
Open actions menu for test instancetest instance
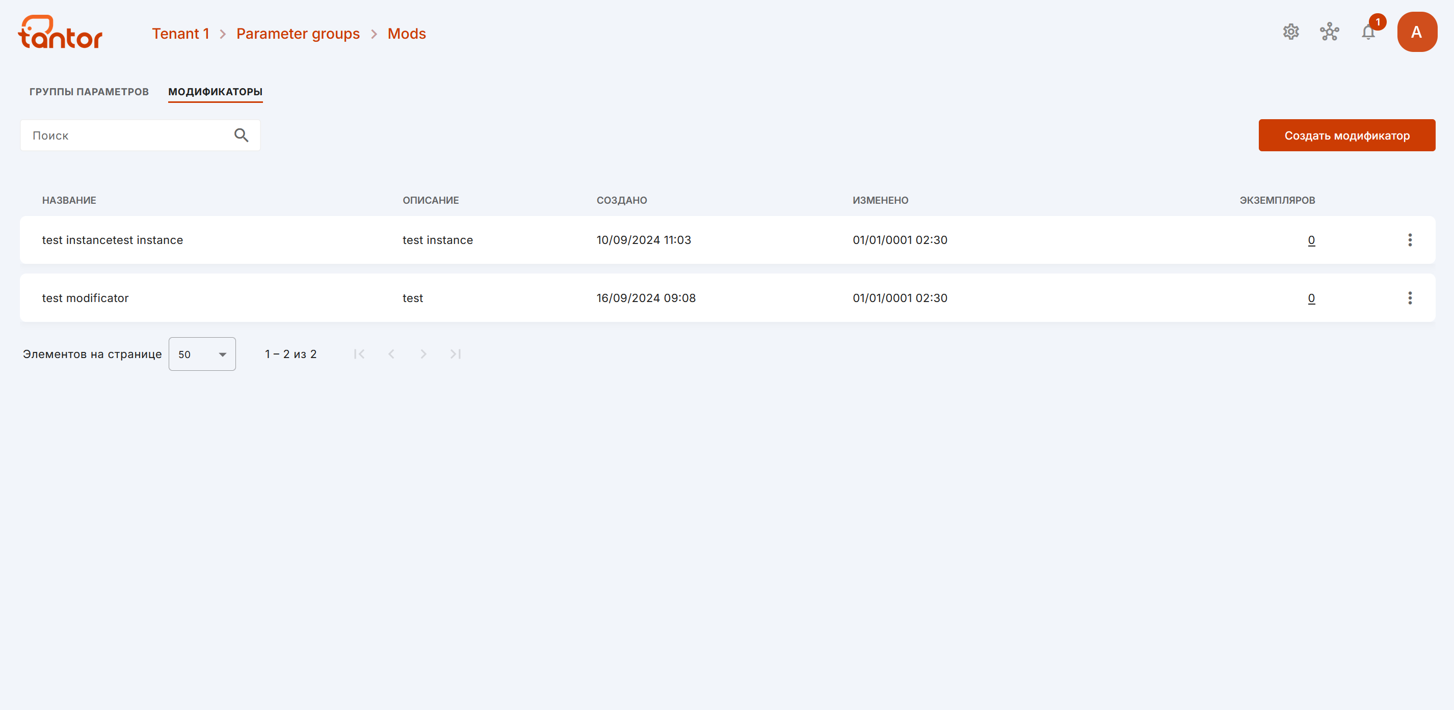coord(1410,240)
